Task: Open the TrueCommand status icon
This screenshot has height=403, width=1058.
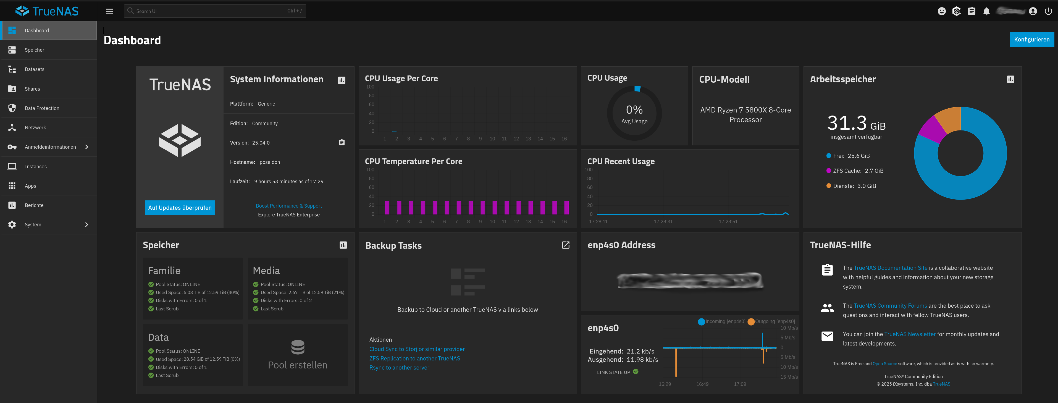Action: (x=957, y=11)
